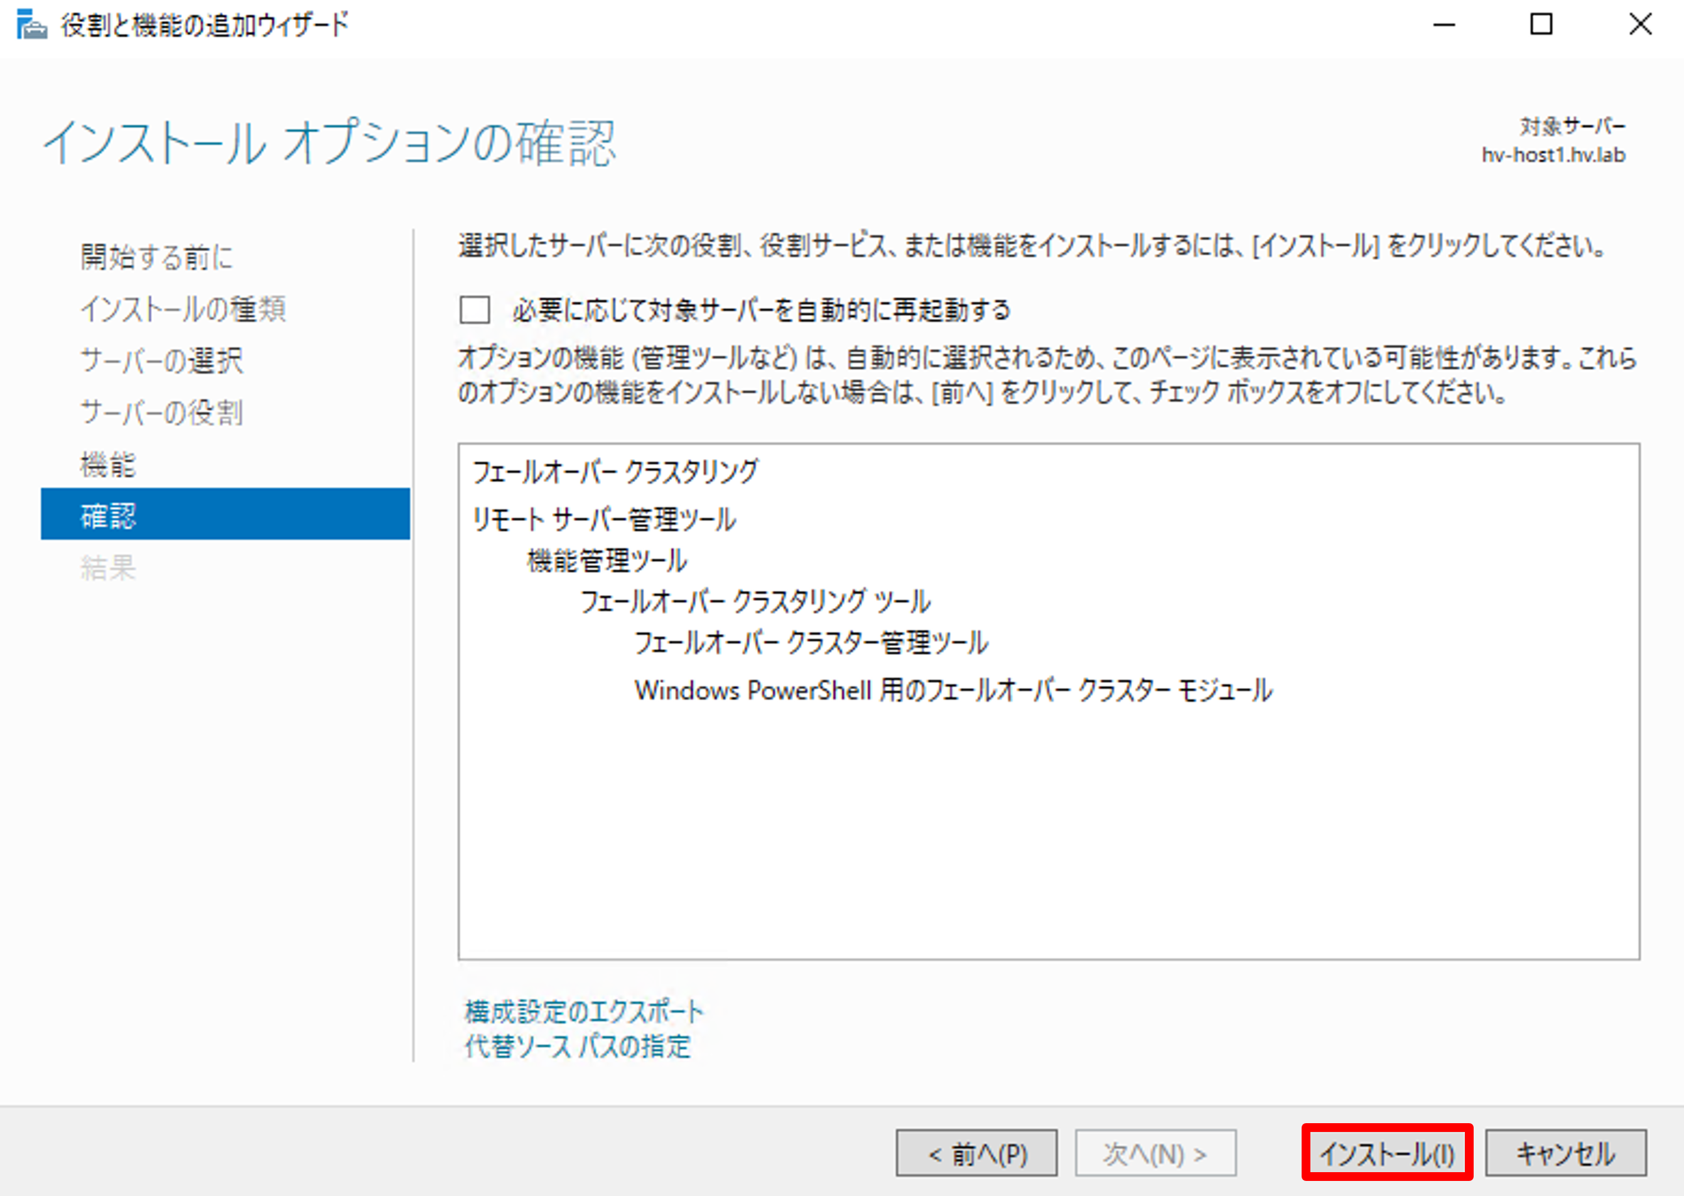Go to the インストールの種類 step
1684x1196 pixels.
pos(183,308)
